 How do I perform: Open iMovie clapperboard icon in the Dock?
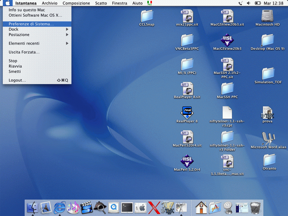click(87, 208)
